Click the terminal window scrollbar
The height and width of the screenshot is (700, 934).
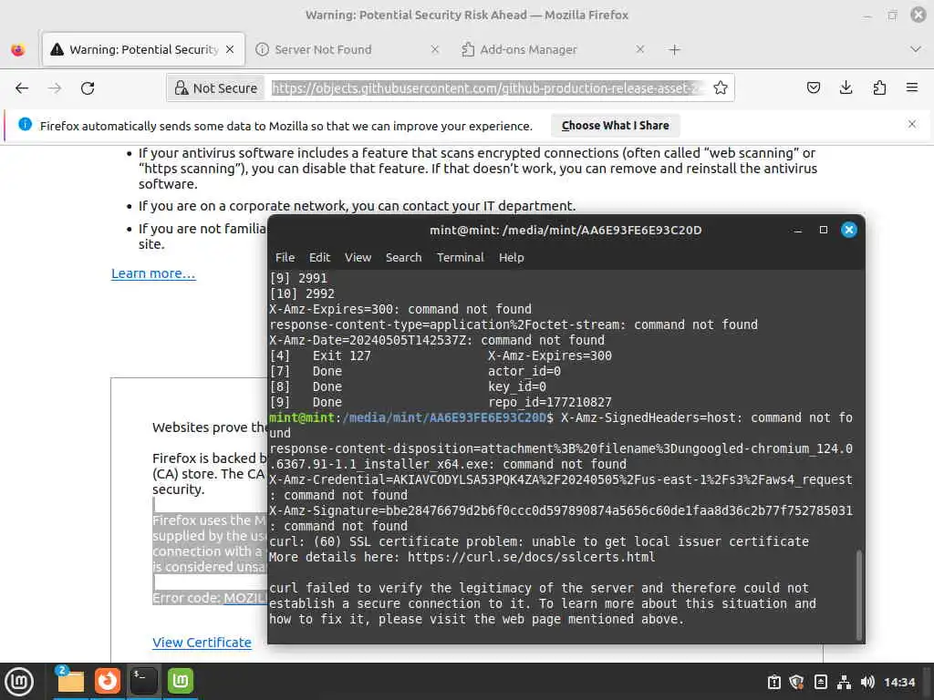point(858,594)
